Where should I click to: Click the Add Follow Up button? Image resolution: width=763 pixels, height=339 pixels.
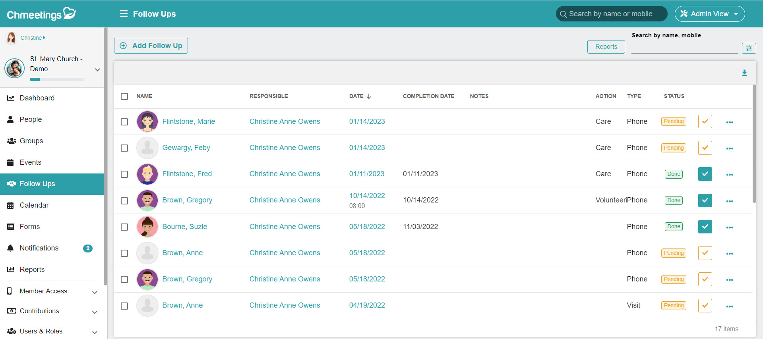[x=151, y=46]
